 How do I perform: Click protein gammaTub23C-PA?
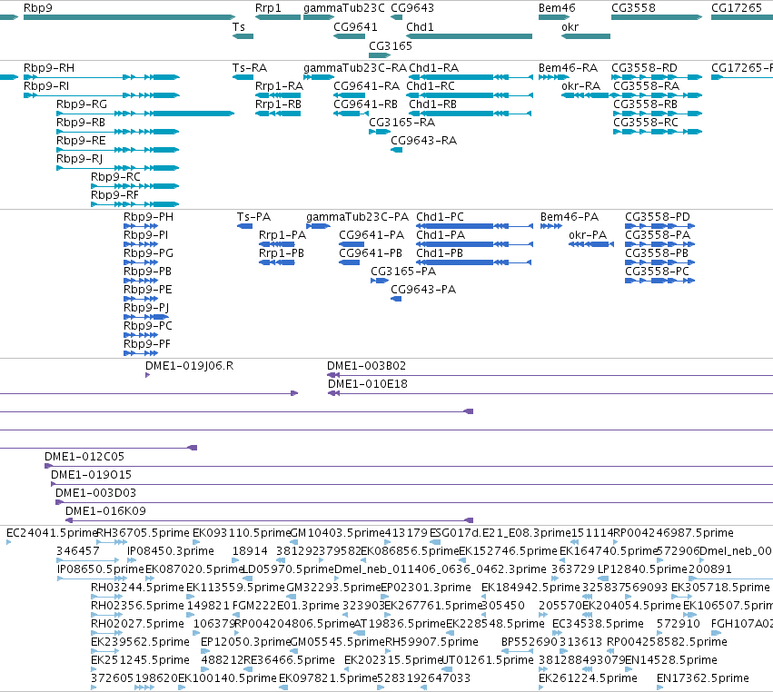pyautogui.click(x=318, y=226)
